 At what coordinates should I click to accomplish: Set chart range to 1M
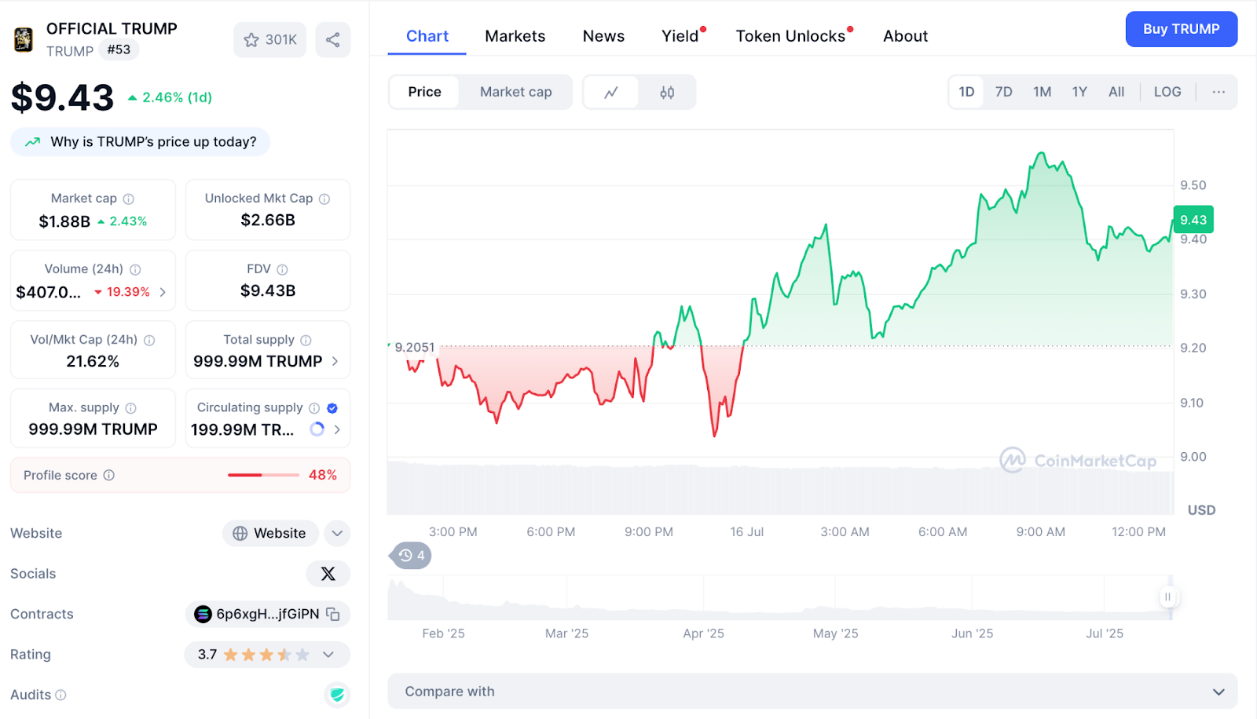tap(1043, 92)
